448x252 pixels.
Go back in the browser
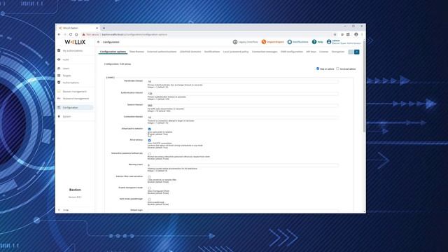[59, 34]
